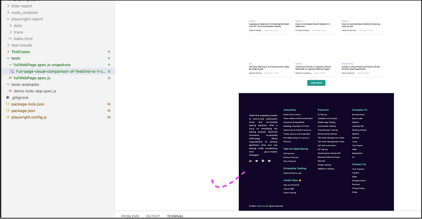Click the JS icon beside demo-todo-app.spec.js
The height and width of the screenshot is (219, 422).
tap(10, 91)
